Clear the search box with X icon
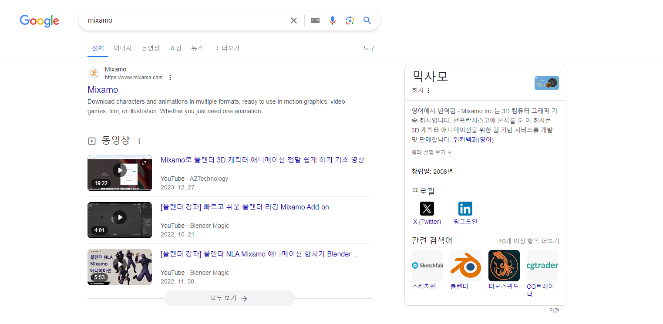 [294, 20]
